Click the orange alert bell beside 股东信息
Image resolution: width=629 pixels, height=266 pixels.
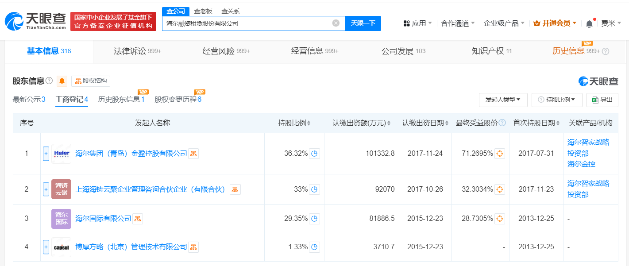[x=62, y=81]
